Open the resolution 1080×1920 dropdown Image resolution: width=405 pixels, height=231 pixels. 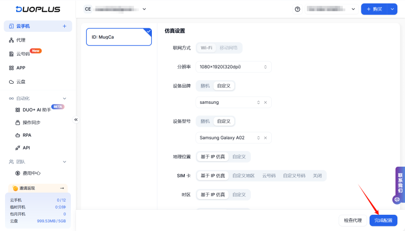coord(233,67)
